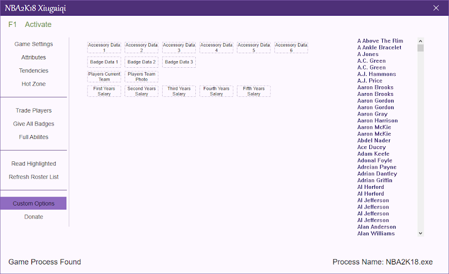
Task: Select Accessory Data 1 box
Action: pyautogui.click(x=104, y=48)
